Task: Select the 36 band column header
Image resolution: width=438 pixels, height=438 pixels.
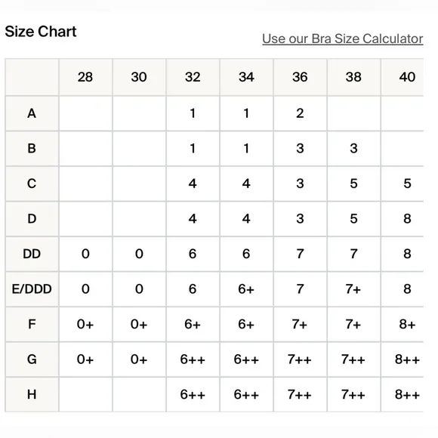Action: 300,77
